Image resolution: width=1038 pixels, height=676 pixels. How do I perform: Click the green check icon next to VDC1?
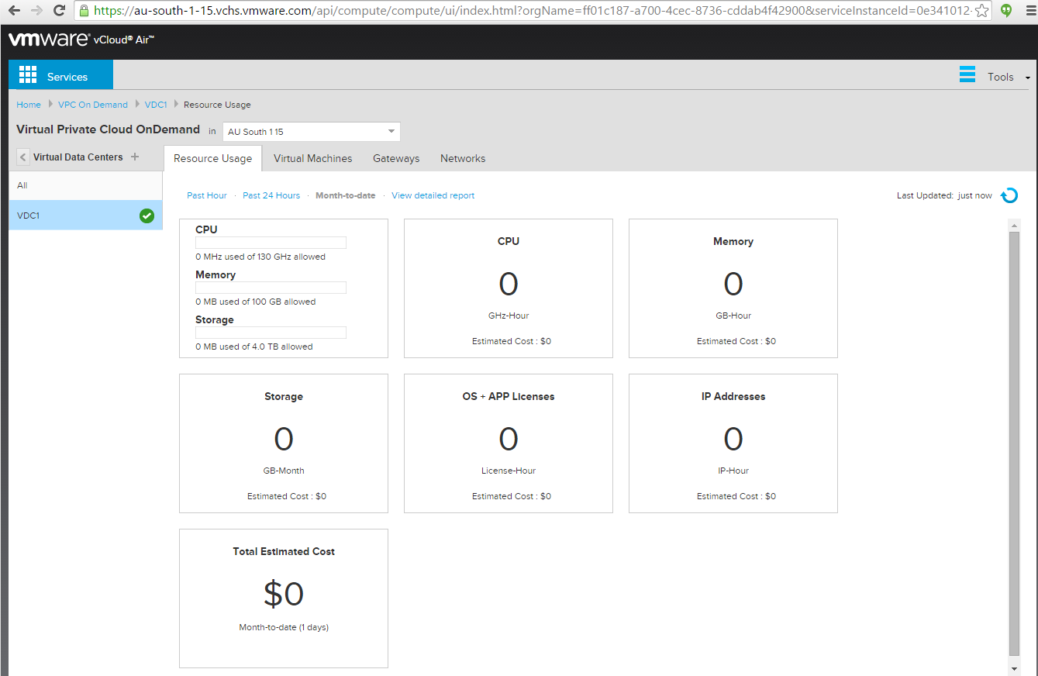[x=147, y=216]
